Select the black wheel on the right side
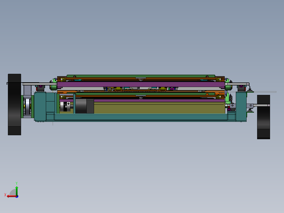Image resolution: width=284 pixels, height=213 pixels. tap(263, 117)
